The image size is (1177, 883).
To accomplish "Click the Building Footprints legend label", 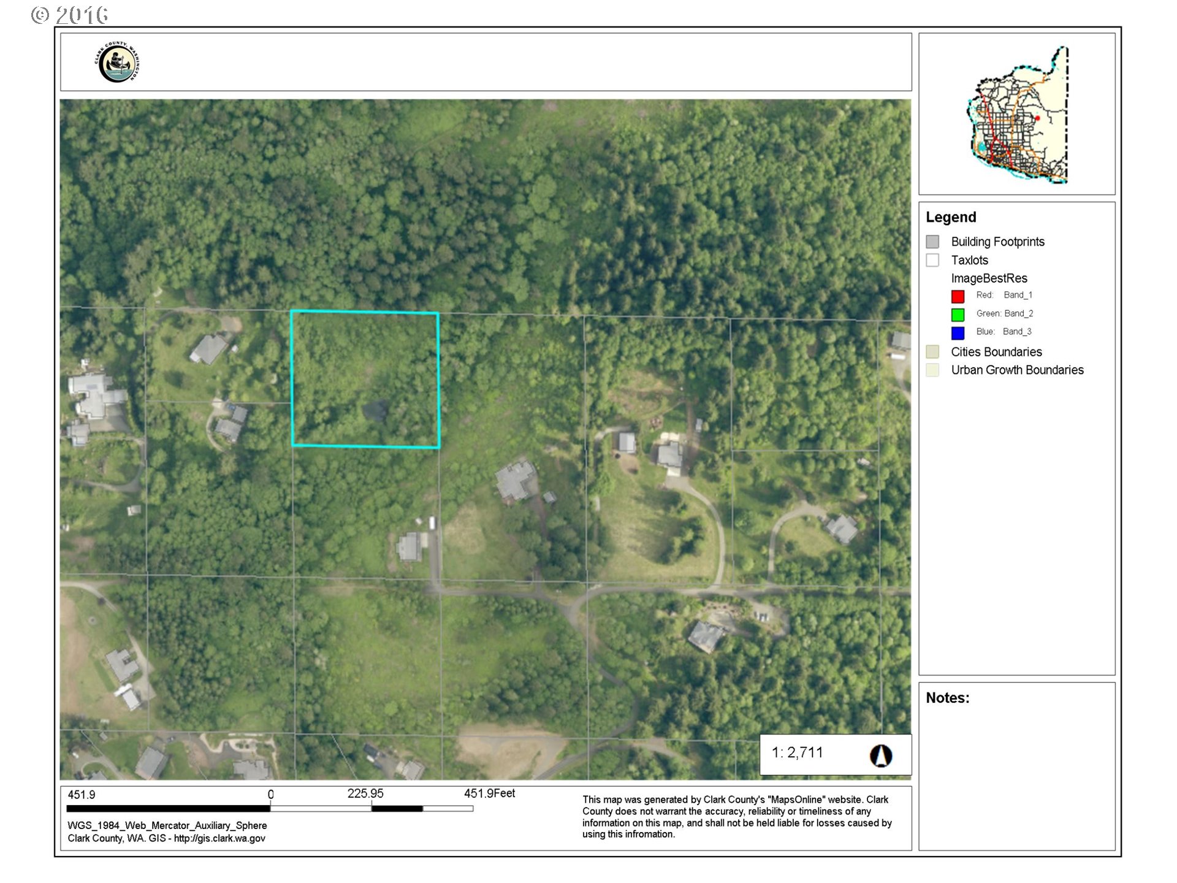I will [997, 242].
